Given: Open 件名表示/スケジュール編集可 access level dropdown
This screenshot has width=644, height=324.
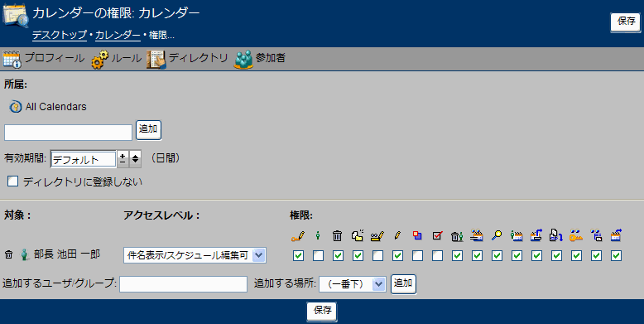Looking at the screenshot, I should [x=195, y=255].
